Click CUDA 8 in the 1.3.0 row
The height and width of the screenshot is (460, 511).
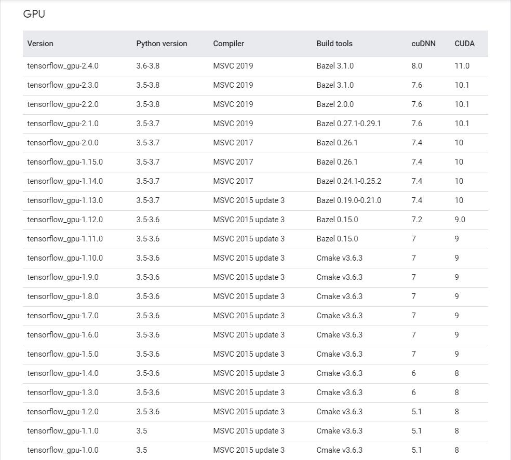457,393
